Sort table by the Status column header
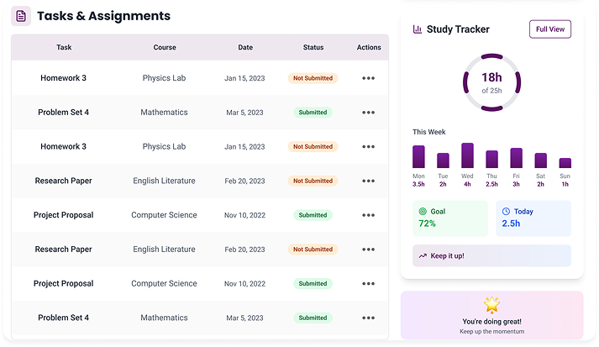 point(313,48)
